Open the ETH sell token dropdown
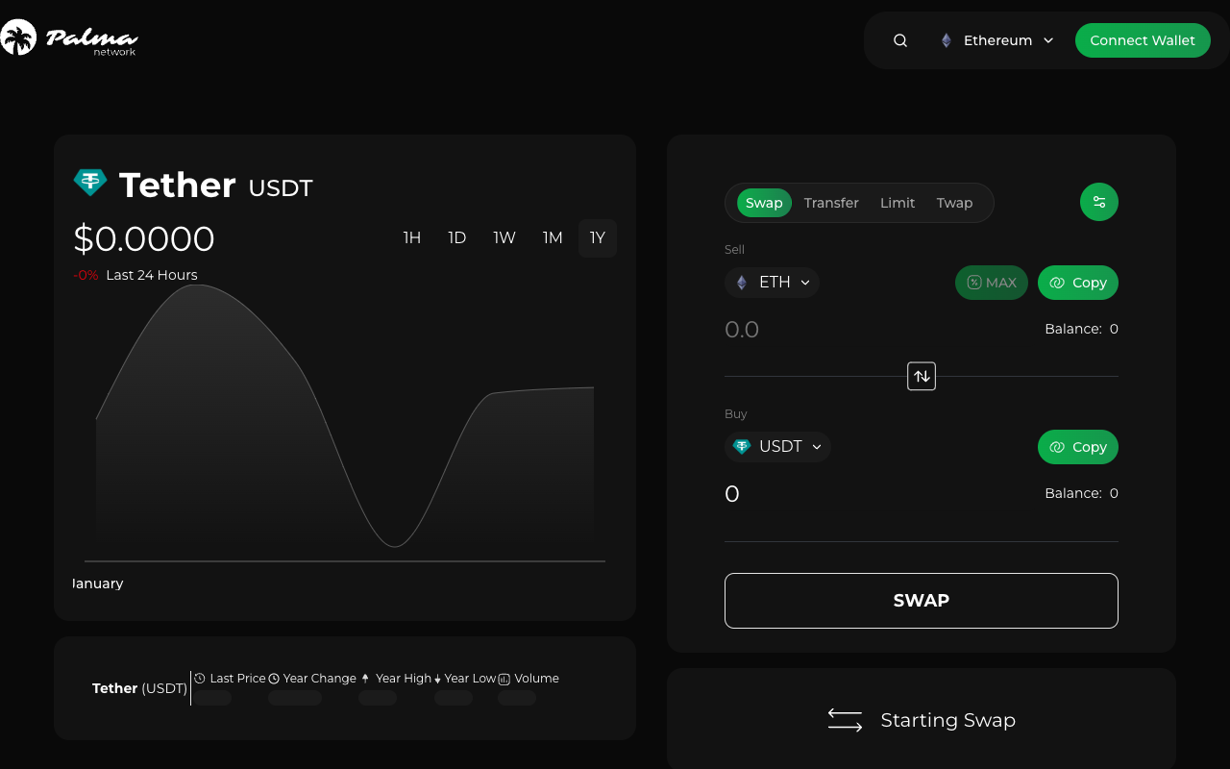This screenshot has width=1230, height=769. coord(773,283)
